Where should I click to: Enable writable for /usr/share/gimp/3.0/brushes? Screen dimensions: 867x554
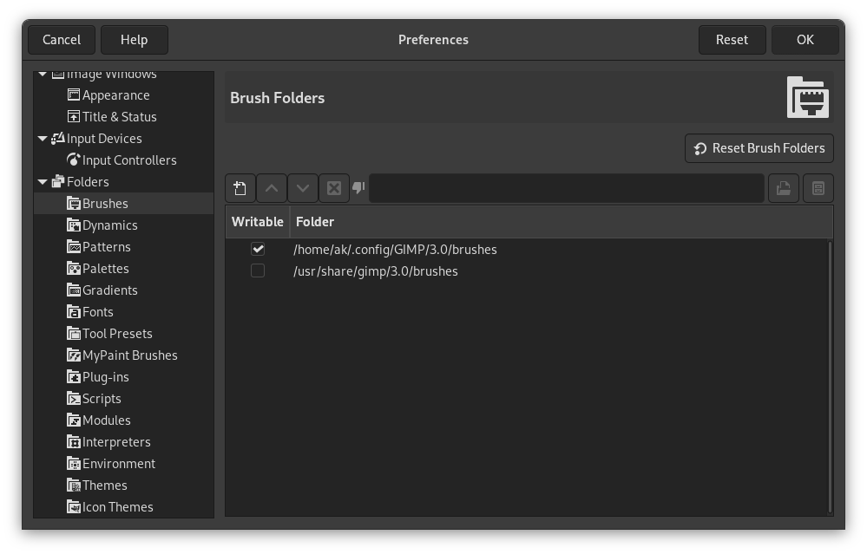[x=258, y=270]
